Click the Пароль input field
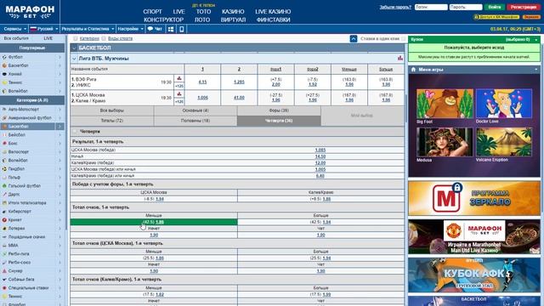Viewport: 544px width, 306px height. 466,7
